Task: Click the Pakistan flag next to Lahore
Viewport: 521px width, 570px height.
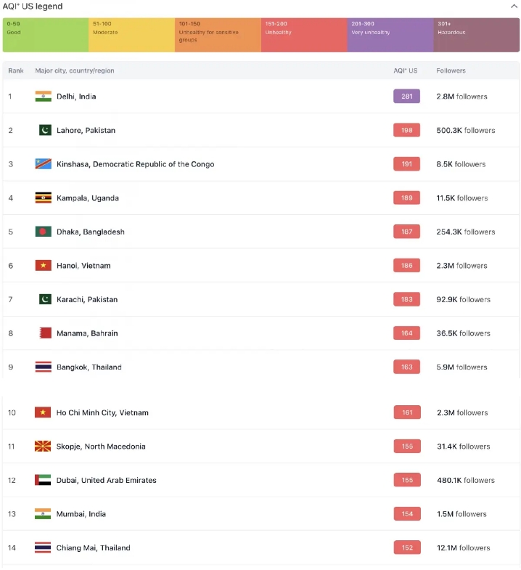Action: click(x=45, y=130)
